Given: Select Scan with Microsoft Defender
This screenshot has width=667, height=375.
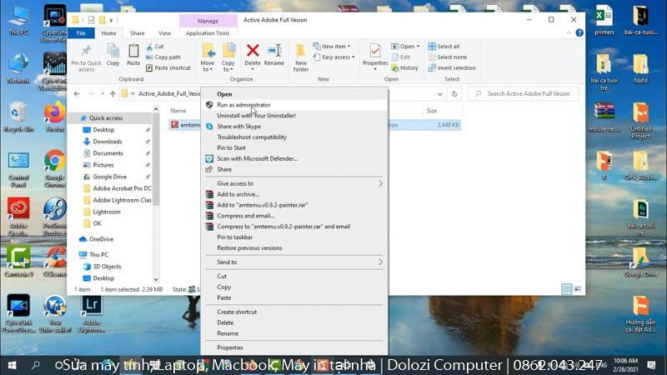Looking at the screenshot, I should point(257,158).
